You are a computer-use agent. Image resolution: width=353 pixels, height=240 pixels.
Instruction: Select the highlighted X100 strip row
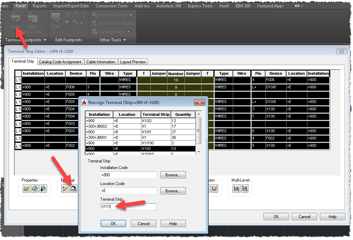(x=141, y=149)
